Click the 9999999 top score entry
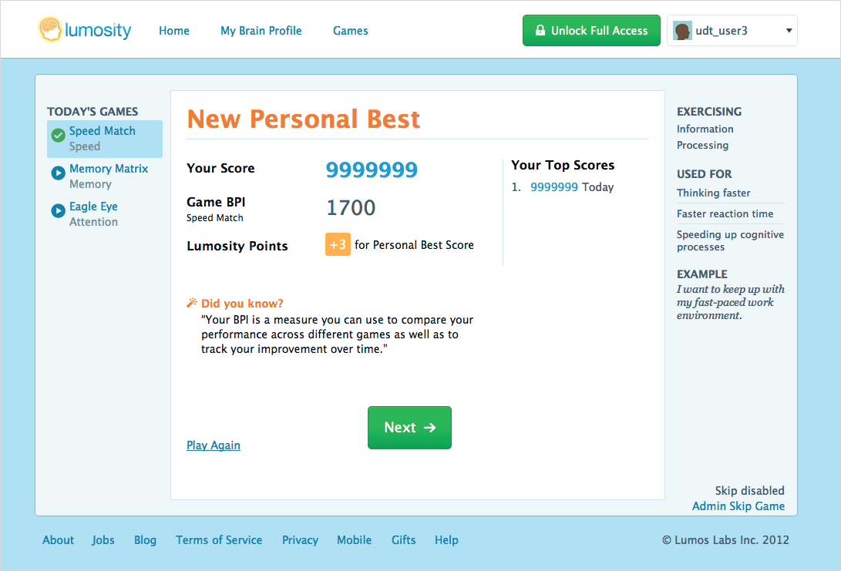The width and height of the screenshot is (841, 571). pos(554,187)
